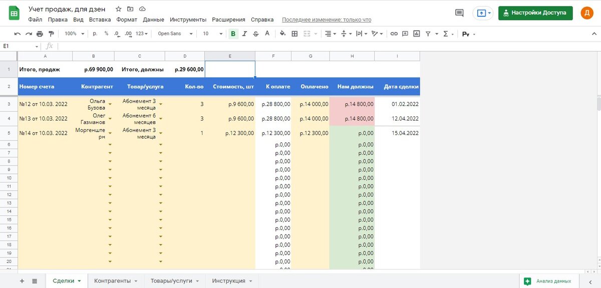The height and width of the screenshot is (288, 601).
Task: Click the functions sigma icon
Action: tap(446, 33)
